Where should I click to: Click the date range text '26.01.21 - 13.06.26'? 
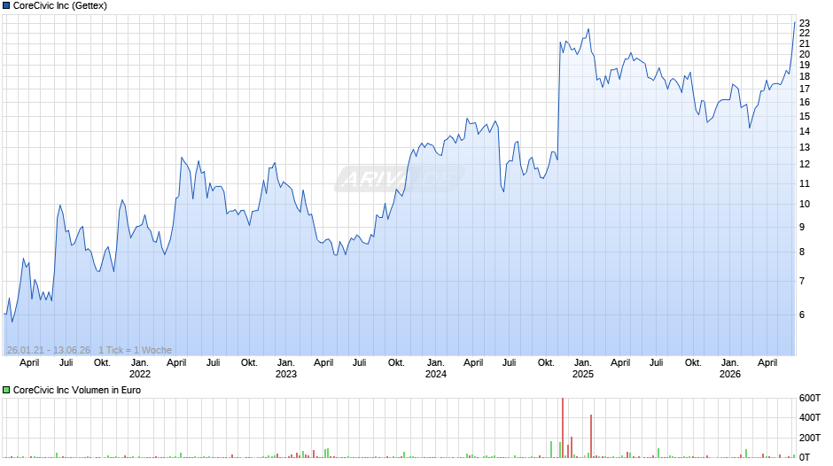tap(49, 350)
